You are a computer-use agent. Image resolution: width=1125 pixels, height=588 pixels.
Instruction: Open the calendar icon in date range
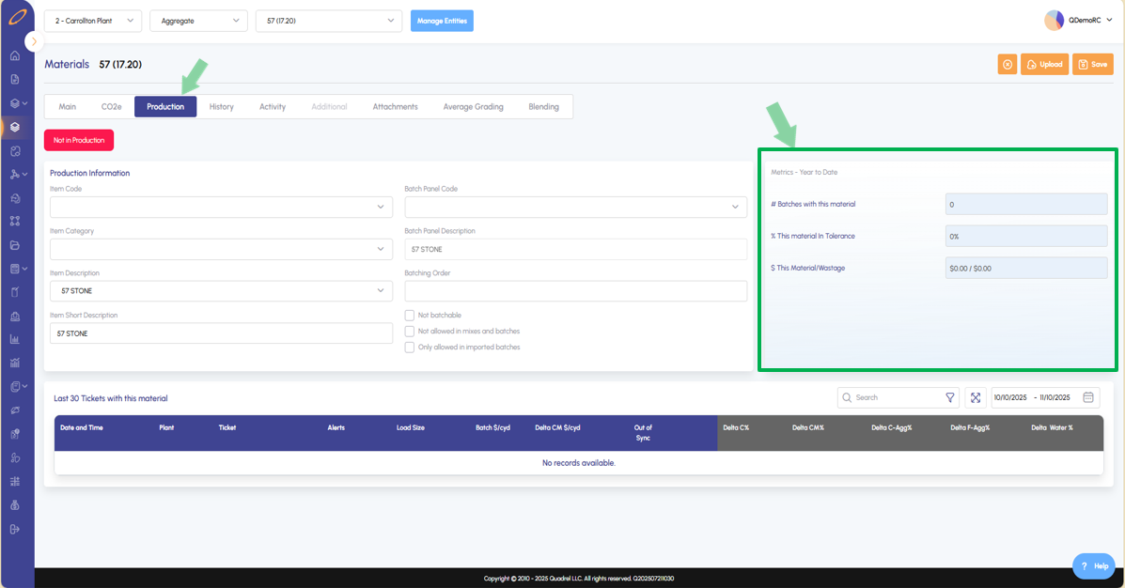pyautogui.click(x=1087, y=397)
